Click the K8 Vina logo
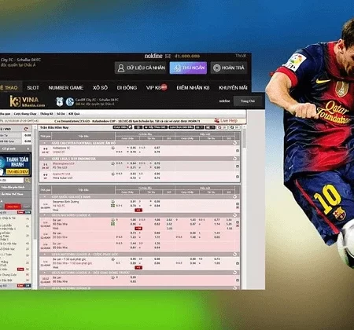This screenshot has height=330, width=354. pyautogui.click(x=28, y=101)
